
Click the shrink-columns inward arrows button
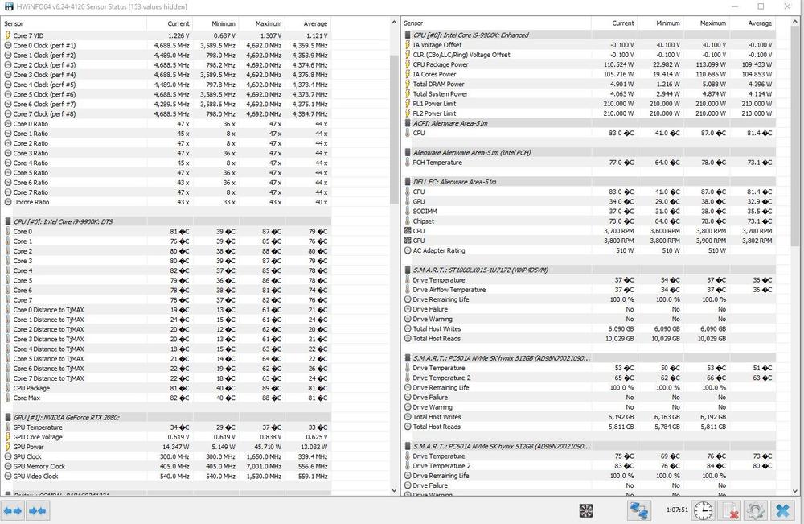point(38,510)
